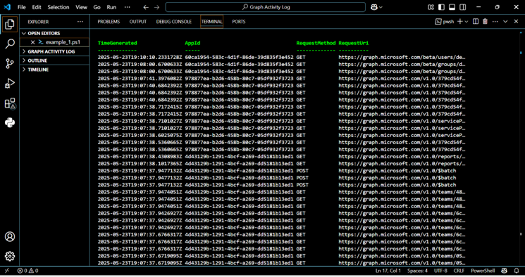Open Copilot status icon in status bar
This screenshot has width=525, height=277.
pos(505,271)
